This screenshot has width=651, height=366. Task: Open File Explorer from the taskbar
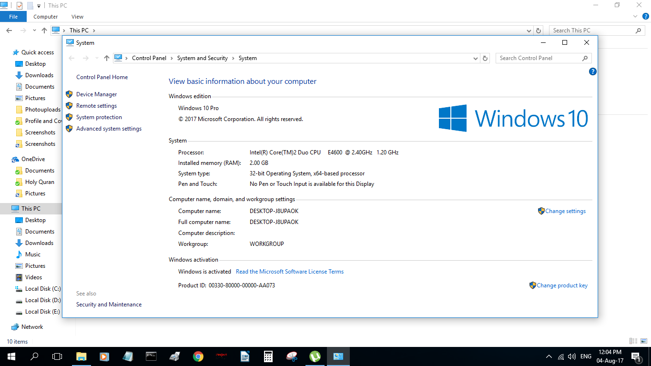81,356
